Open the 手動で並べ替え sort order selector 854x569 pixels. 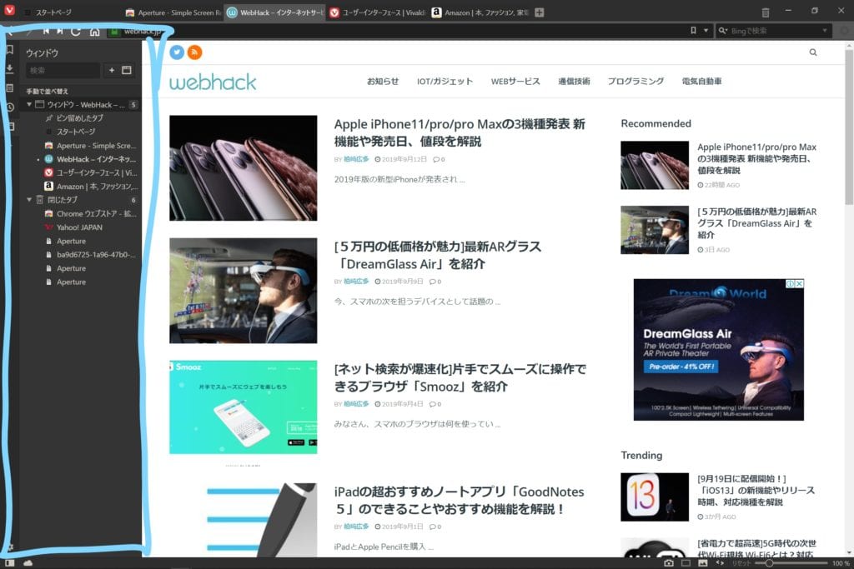tap(47, 92)
